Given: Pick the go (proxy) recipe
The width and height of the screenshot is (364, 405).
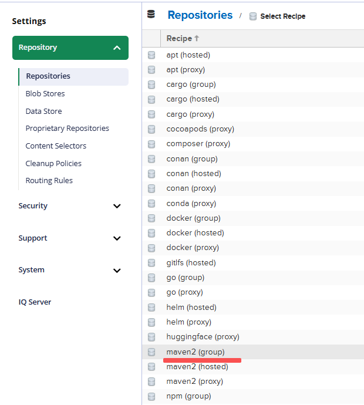Looking at the screenshot, I should [x=185, y=292].
